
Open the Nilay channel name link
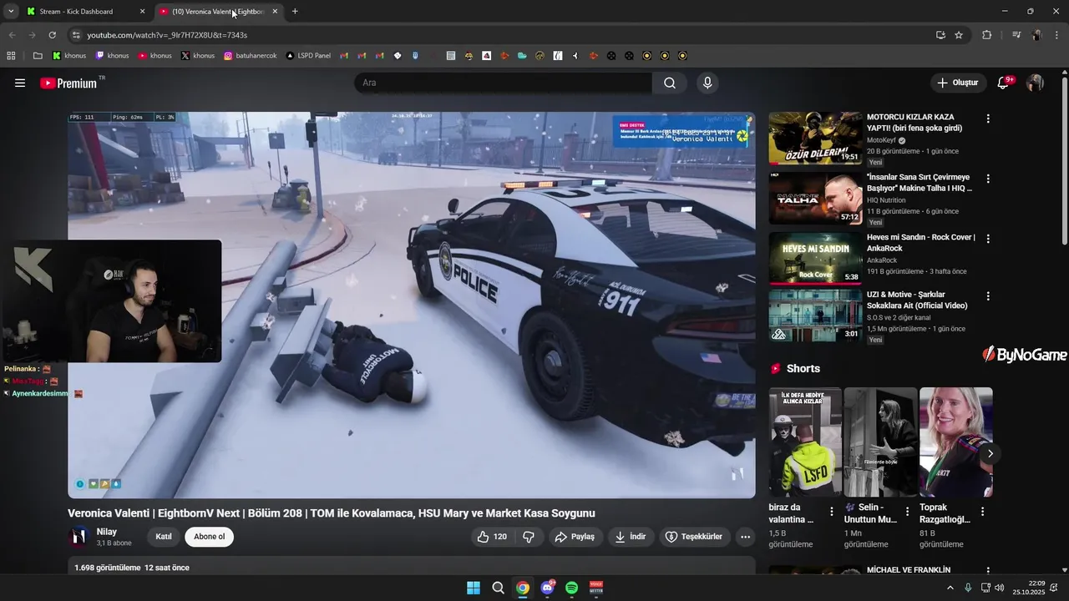tap(106, 532)
